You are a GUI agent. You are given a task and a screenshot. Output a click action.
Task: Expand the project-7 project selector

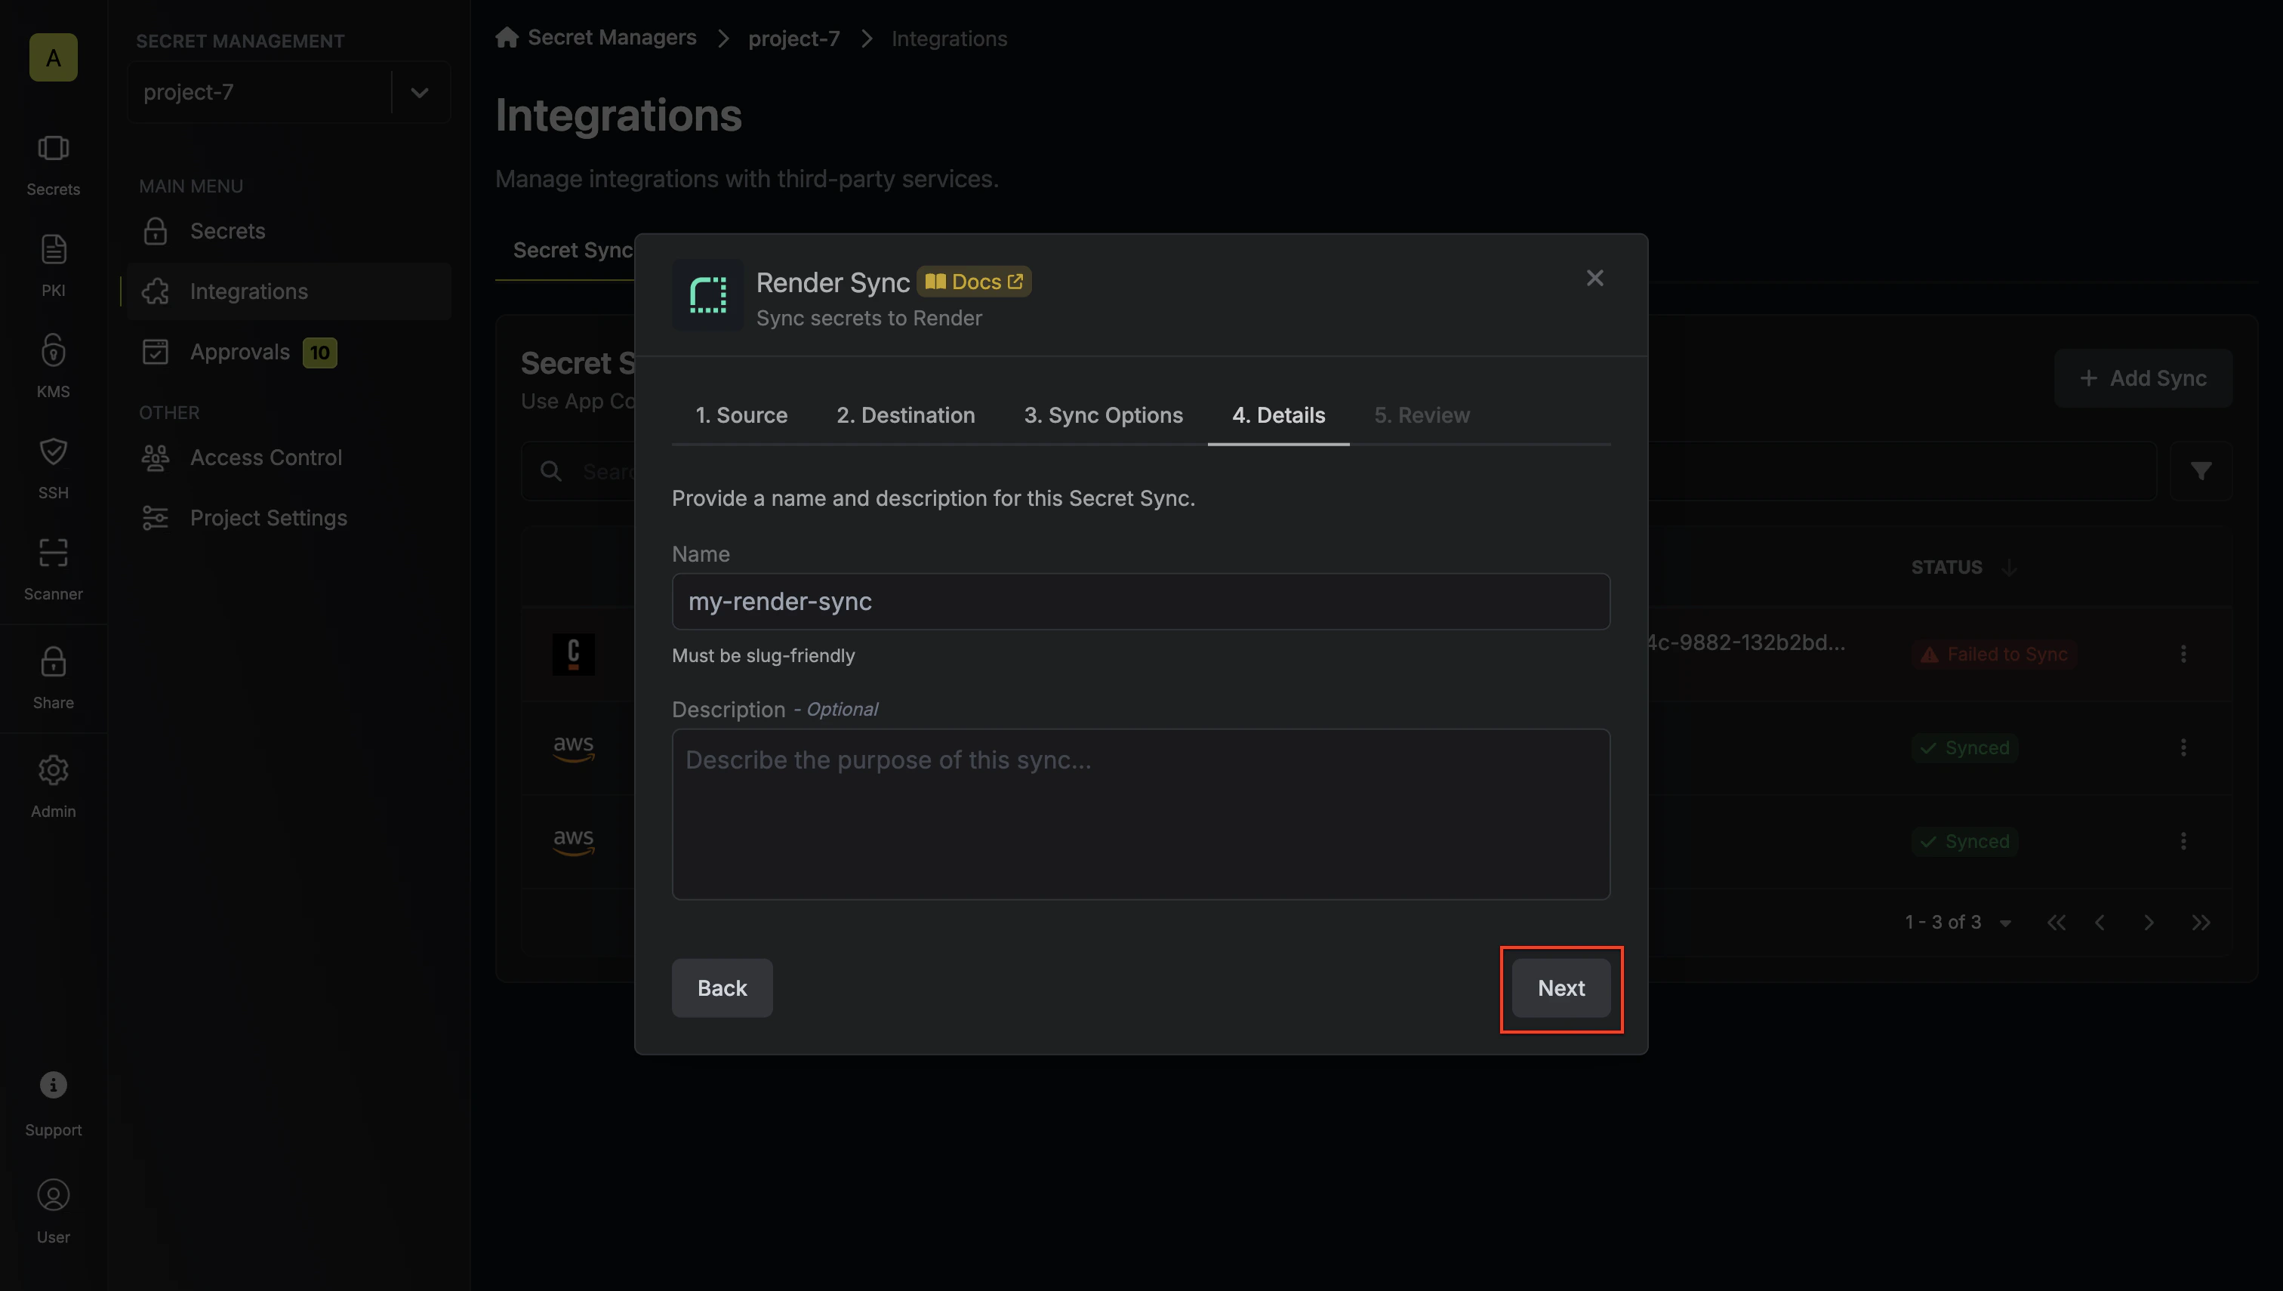click(419, 92)
